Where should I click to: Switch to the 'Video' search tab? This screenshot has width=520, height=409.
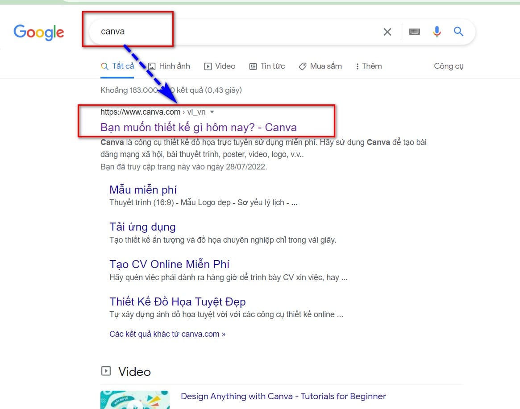coord(220,66)
